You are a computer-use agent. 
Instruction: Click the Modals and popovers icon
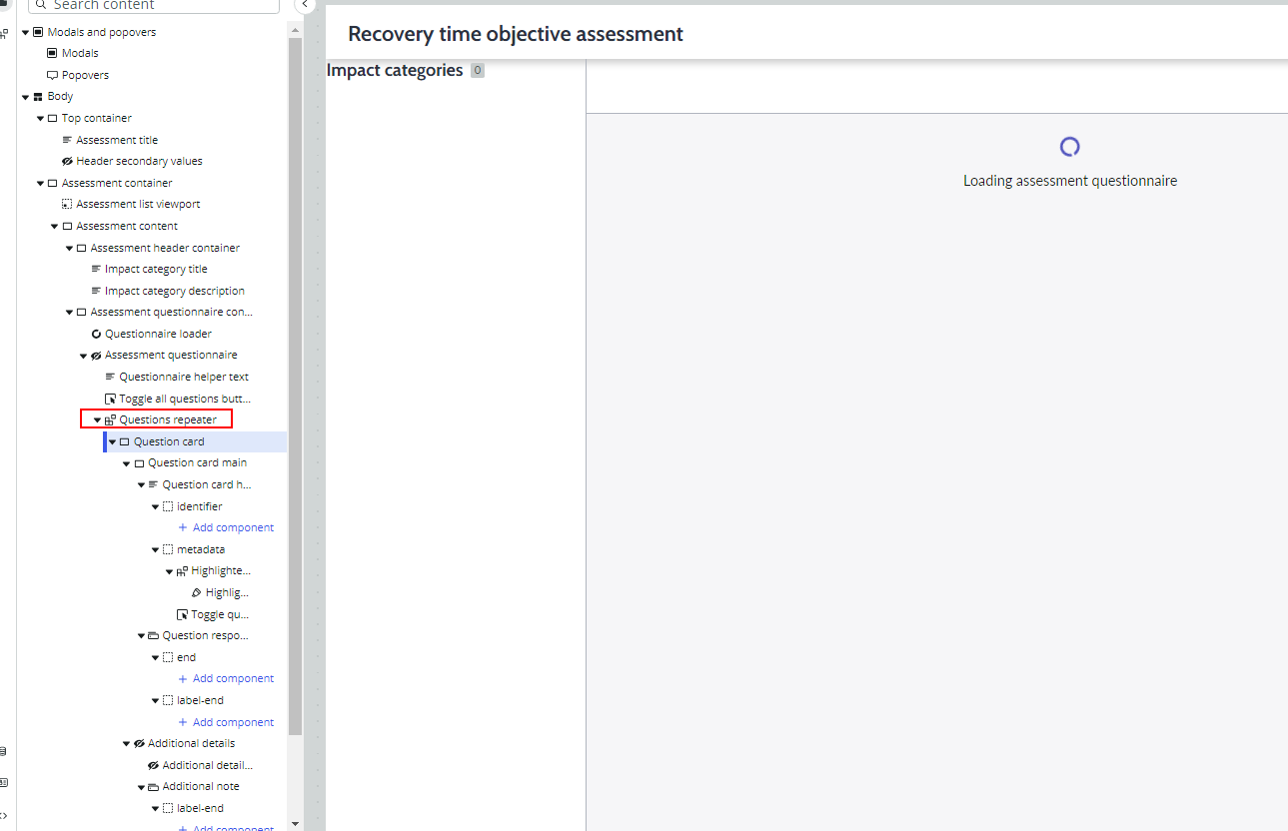click(38, 32)
